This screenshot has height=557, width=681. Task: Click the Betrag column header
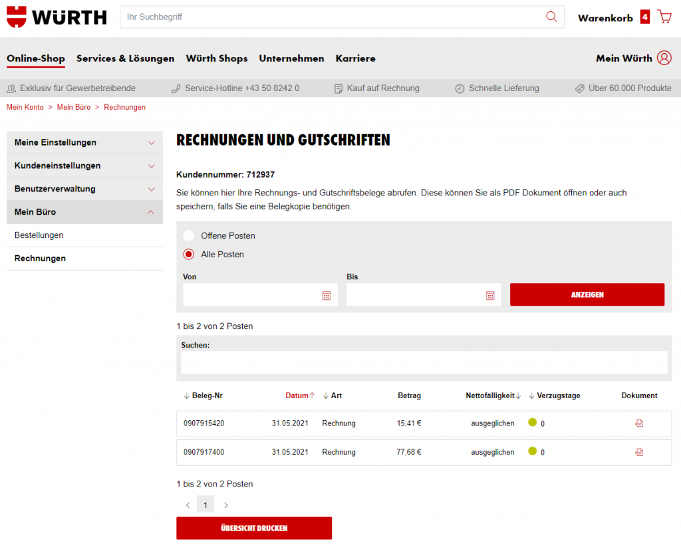(x=409, y=395)
